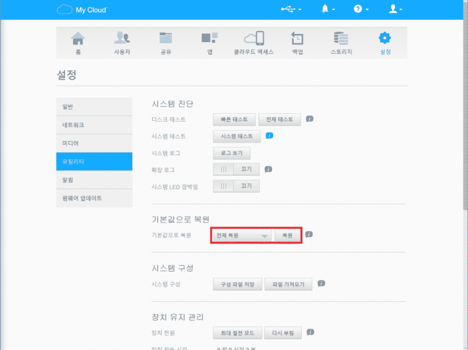Image resolution: width=468 pixels, height=350 pixels.
Task: Show info for 디스크 테스트
Action: (x=309, y=119)
